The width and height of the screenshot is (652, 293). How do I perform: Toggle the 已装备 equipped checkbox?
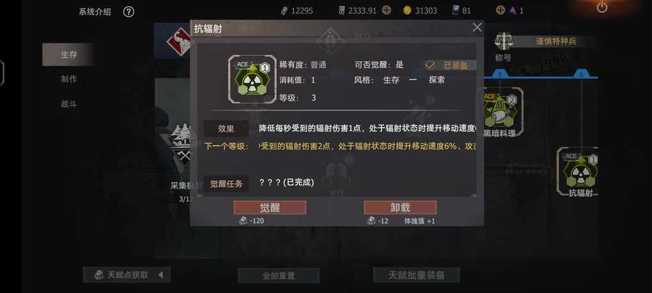pos(430,65)
